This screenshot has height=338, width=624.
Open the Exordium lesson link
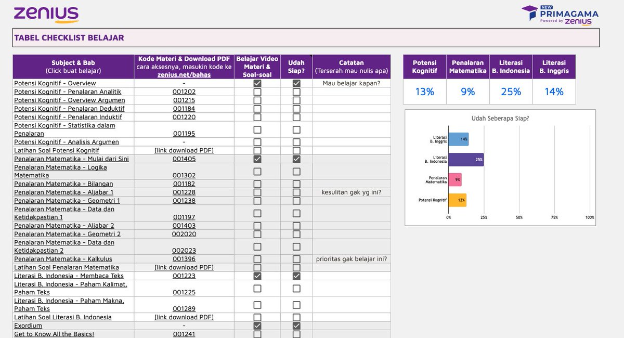click(x=28, y=325)
